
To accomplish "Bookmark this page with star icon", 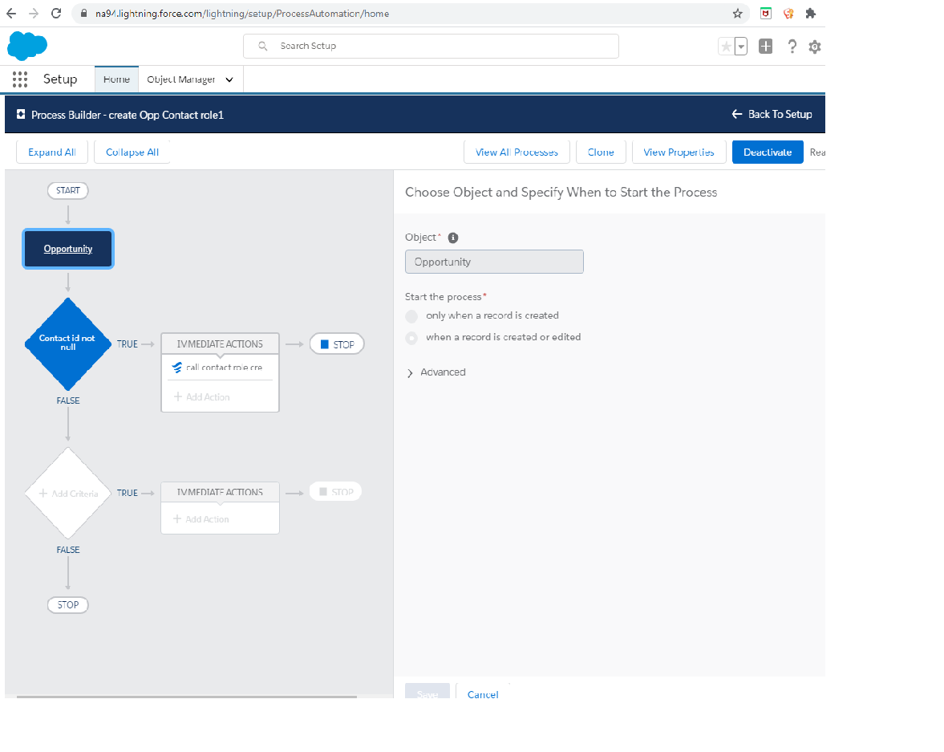I will [x=737, y=14].
